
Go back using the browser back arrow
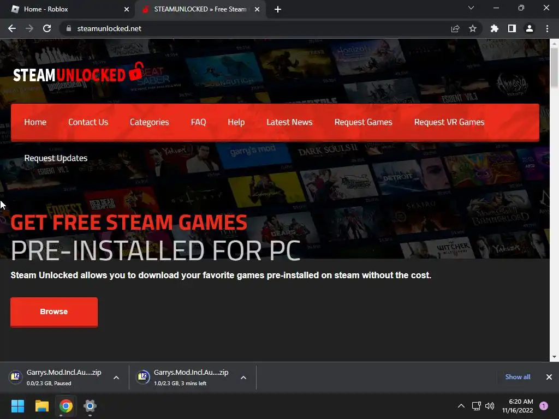[12, 28]
